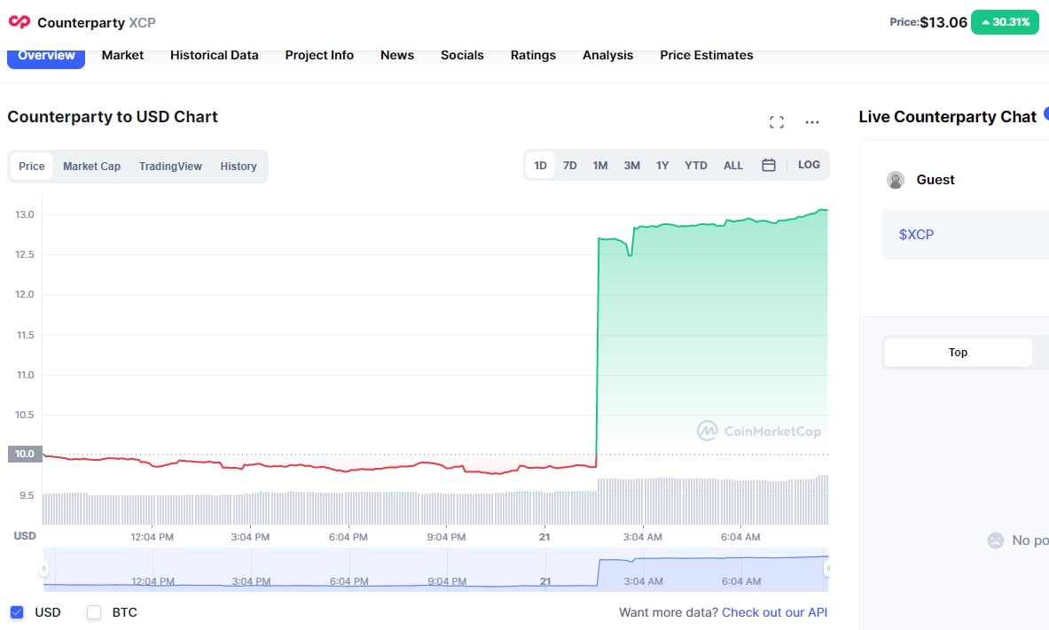The height and width of the screenshot is (630, 1049).
Task: Open the chart History view
Action: click(239, 167)
